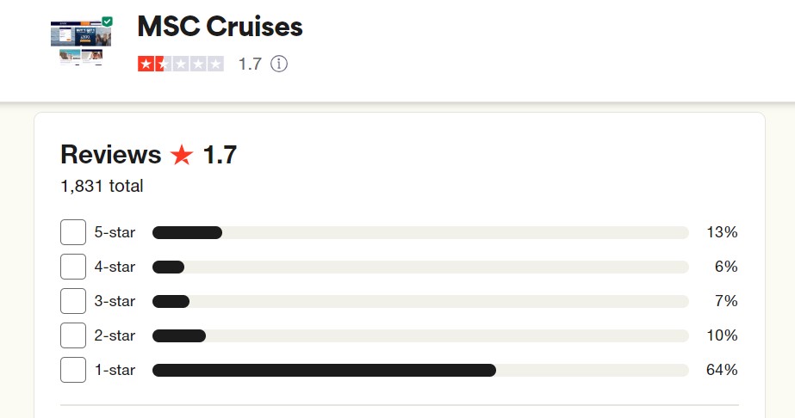Image resolution: width=795 pixels, height=418 pixels.
Task: Click the 2-star label text
Action: click(115, 335)
